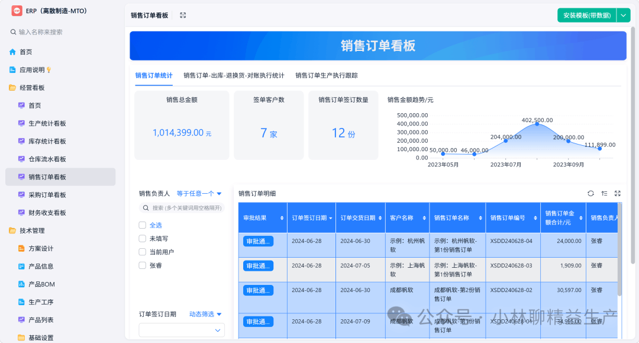The width and height of the screenshot is (639, 343).
Task: Click the 经营看板 folder icon
Action: 12,88
